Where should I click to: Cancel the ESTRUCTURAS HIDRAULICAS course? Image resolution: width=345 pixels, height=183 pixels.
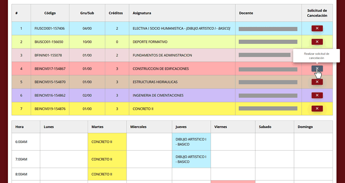pyautogui.click(x=317, y=82)
